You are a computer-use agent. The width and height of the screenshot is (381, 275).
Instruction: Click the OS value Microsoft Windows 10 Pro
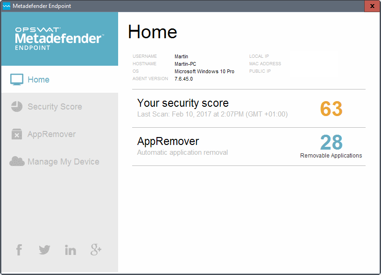coord(205,71)
